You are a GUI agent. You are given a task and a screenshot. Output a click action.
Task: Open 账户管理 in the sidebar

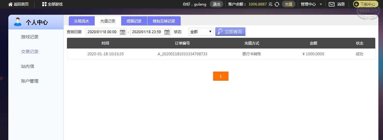pos(30,81)
